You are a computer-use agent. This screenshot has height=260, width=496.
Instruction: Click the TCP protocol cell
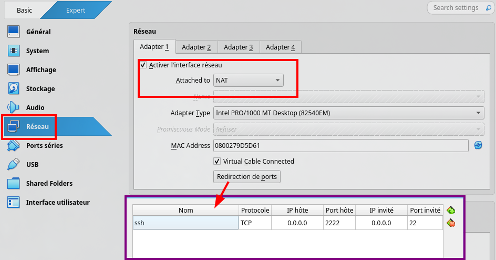[x=255, y=223]
